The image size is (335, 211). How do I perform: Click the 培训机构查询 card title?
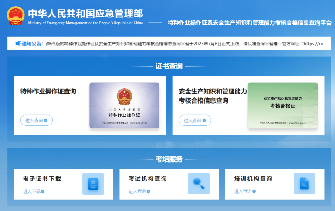253,179
